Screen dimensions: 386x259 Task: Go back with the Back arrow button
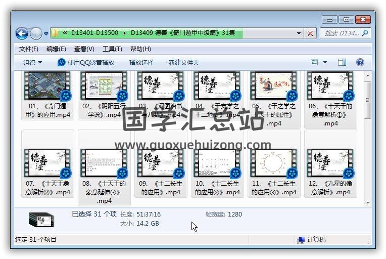[x=22, y=33]
